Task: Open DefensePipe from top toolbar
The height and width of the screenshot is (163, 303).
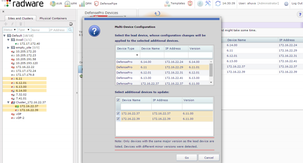Action: pyautogui.click(x=96, y=4)
